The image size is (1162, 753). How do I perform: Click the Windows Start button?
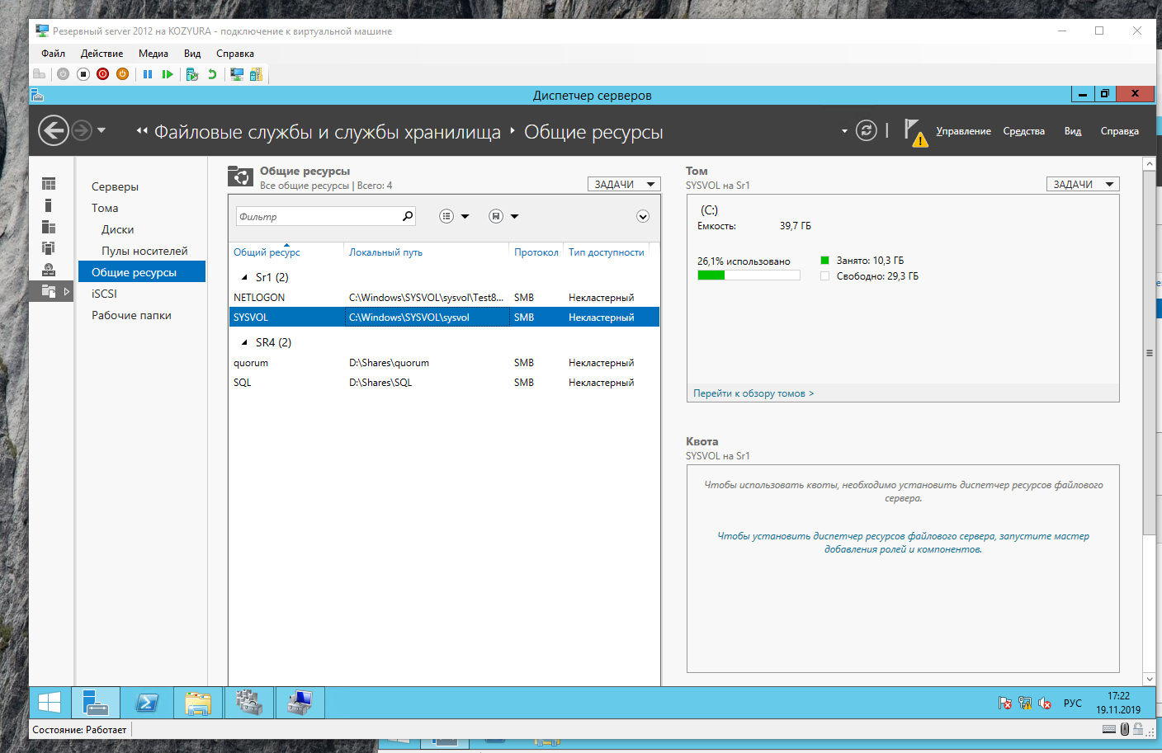[50, 703]
